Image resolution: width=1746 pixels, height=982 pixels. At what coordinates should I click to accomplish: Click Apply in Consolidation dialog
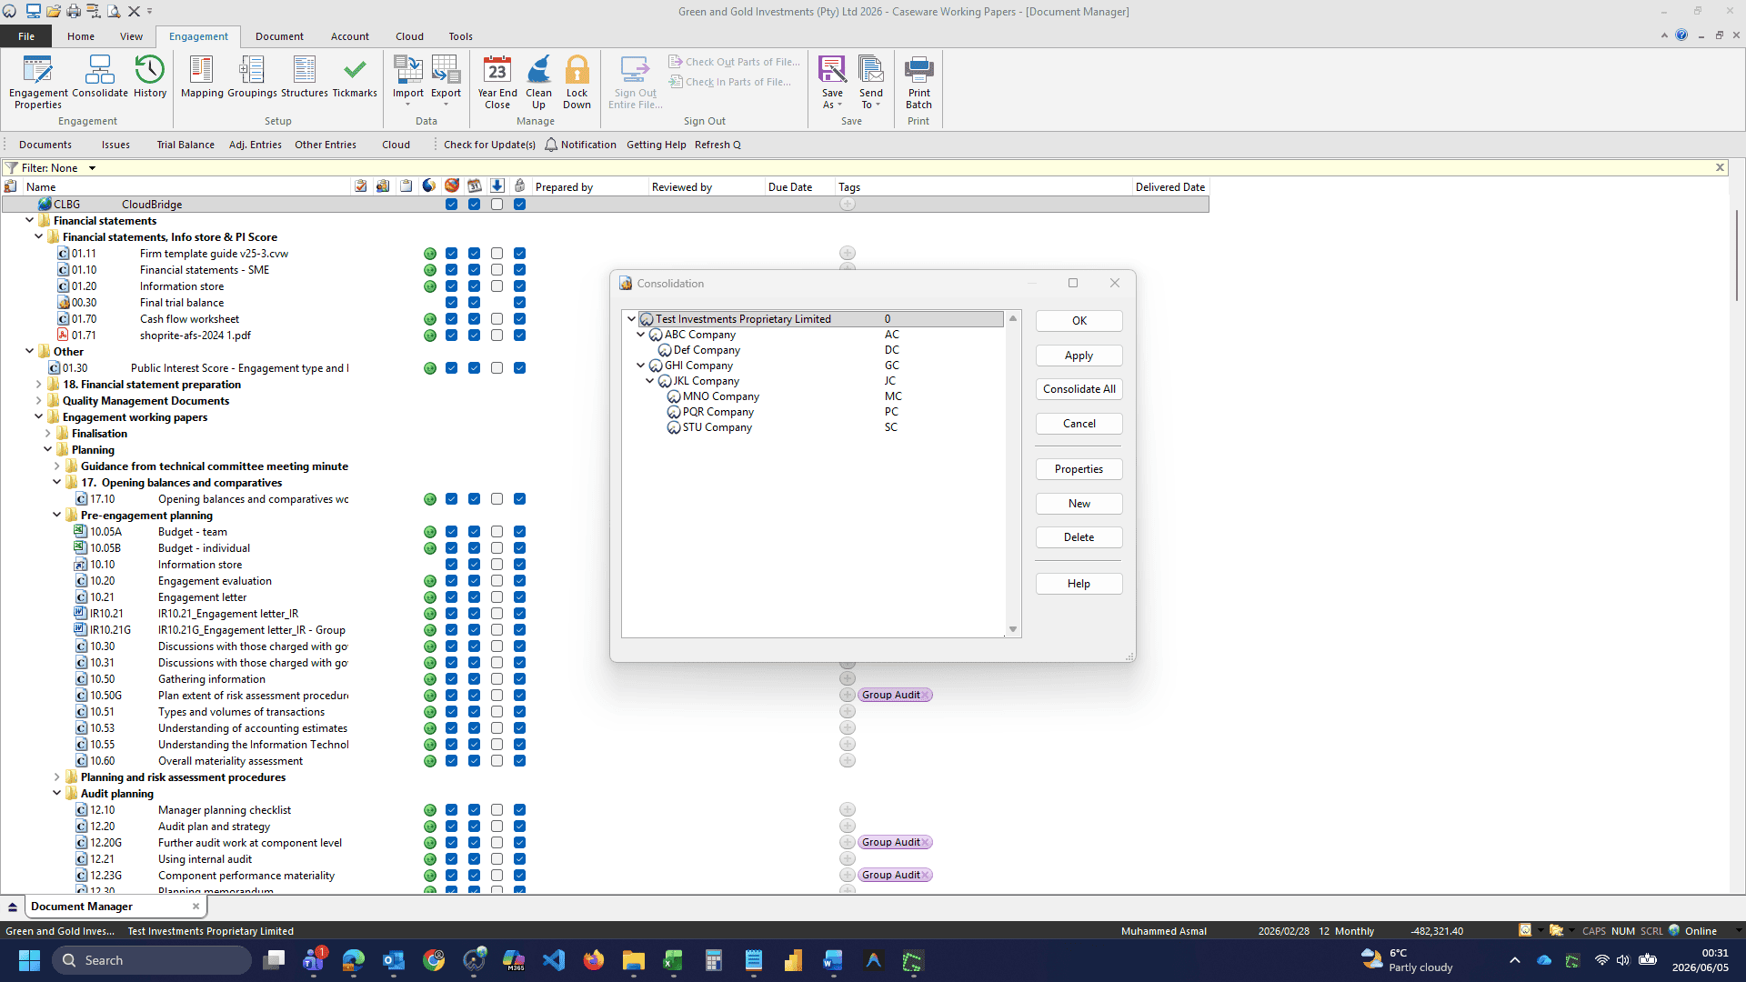click(1079, 356)
